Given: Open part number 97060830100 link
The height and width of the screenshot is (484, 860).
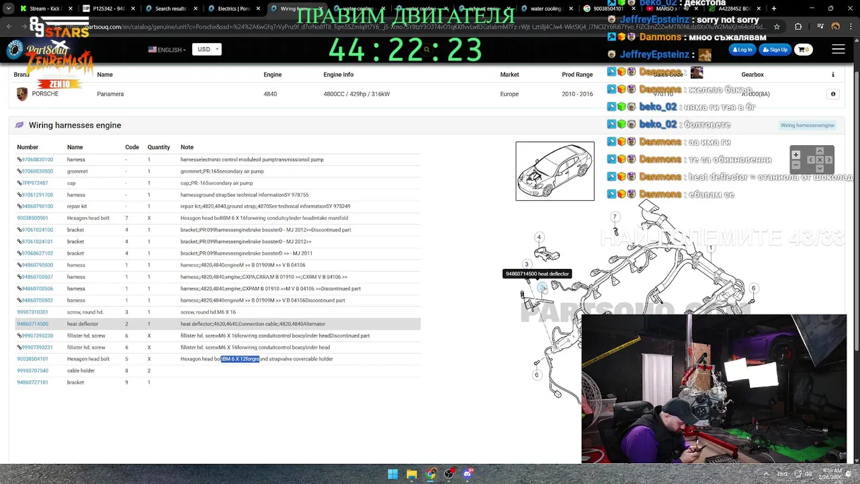Looking at the screenshot, I should coord(37,159).
